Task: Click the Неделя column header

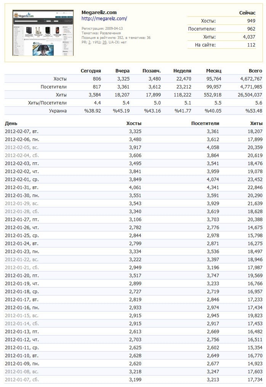Action: tap(182, 71)
